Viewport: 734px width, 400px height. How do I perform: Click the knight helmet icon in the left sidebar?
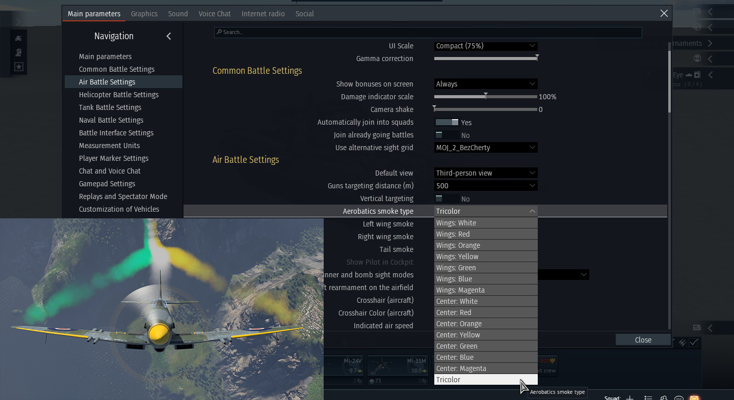(x=19, y=52)
